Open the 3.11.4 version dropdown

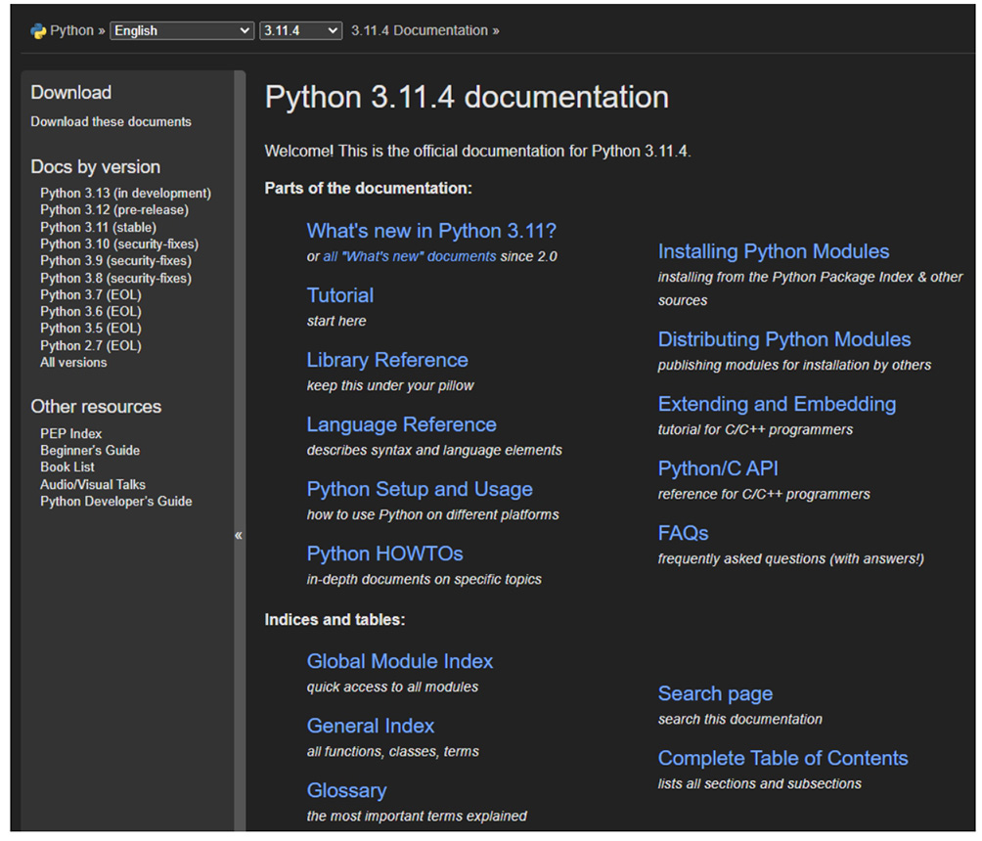tap(300, 30)
